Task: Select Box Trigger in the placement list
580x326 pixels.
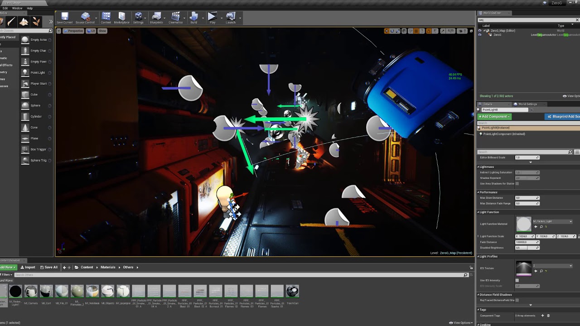Action: [36, 149]
